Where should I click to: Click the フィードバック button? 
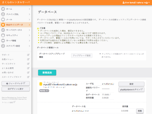[16, 84]
